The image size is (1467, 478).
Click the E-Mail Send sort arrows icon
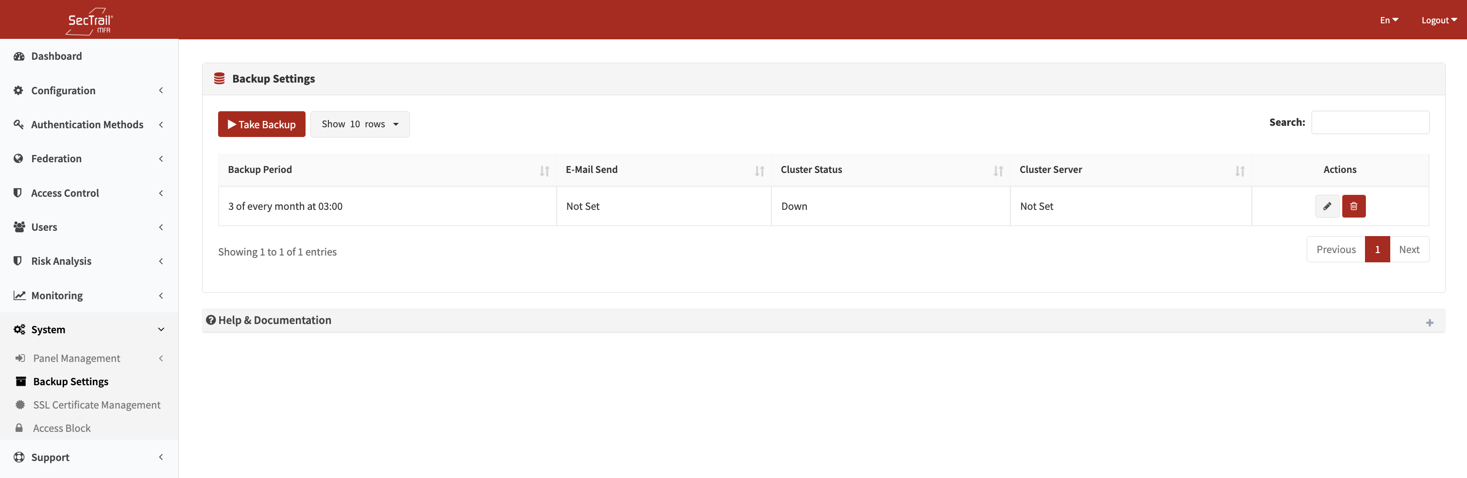tap(759, 171)
